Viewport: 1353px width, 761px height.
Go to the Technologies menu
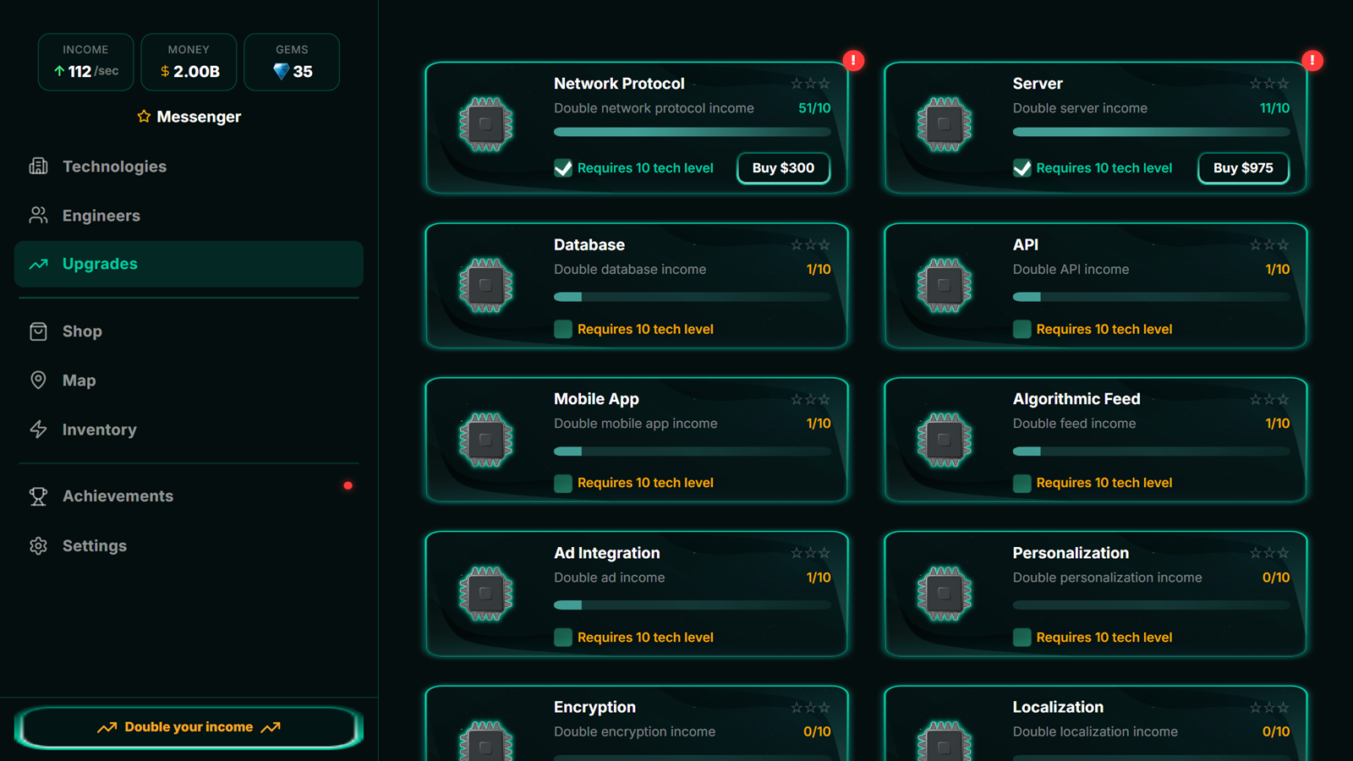coord(189,167)
